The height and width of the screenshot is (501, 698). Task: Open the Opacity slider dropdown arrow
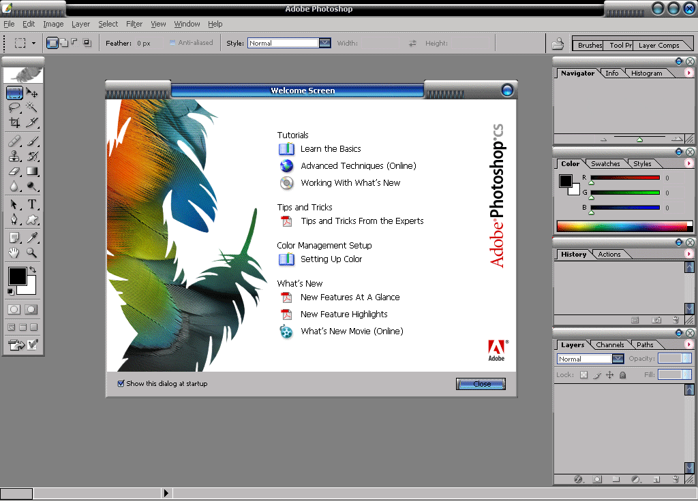point(687,358)
